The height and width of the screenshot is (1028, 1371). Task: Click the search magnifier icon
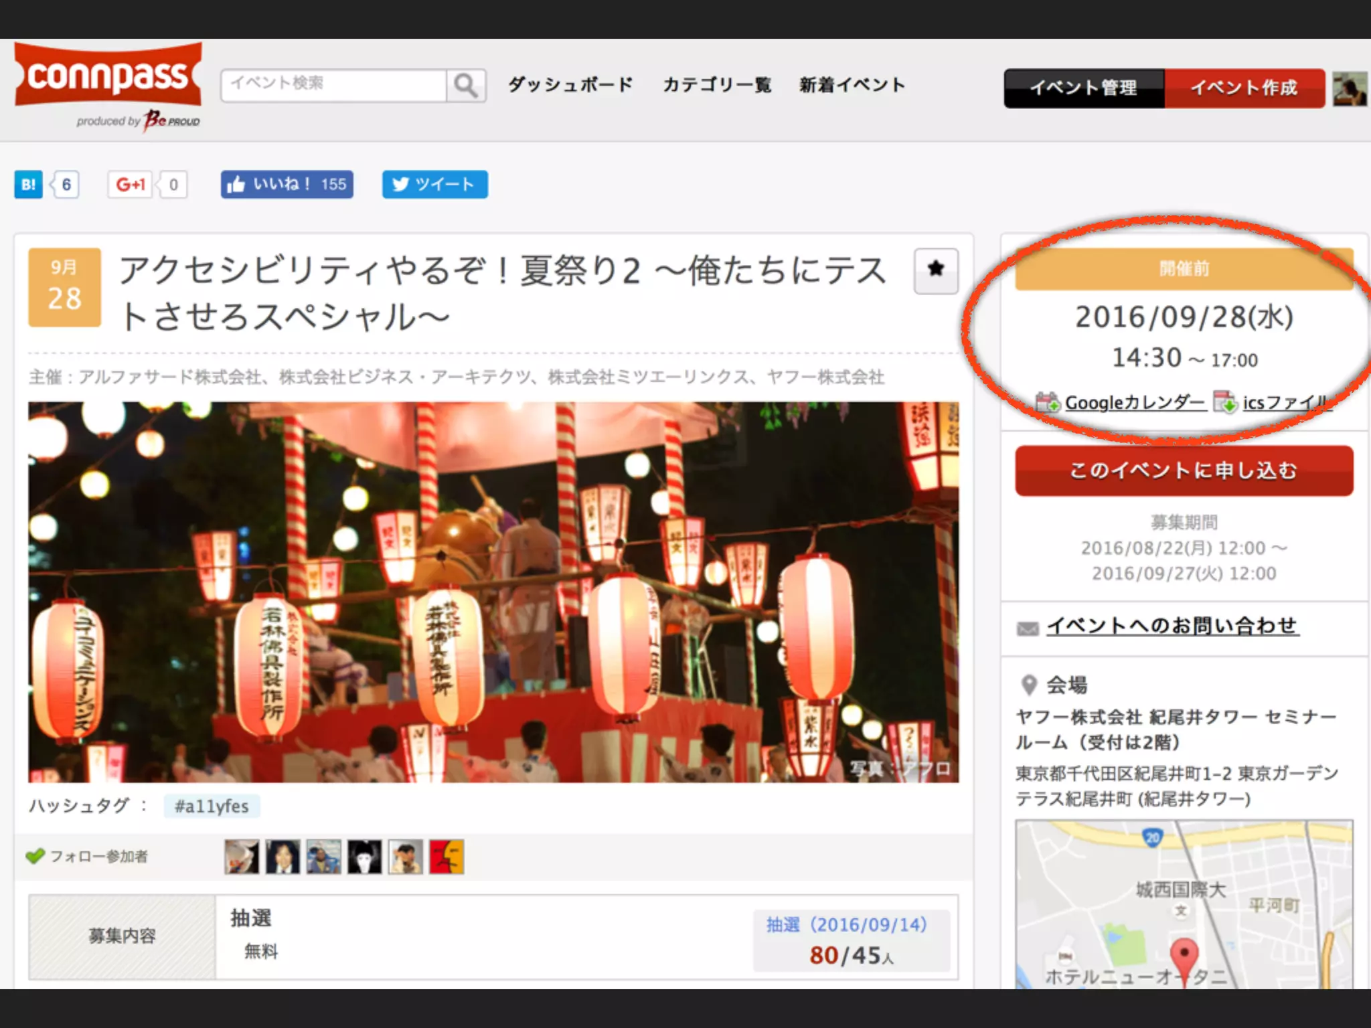[466, 86]
